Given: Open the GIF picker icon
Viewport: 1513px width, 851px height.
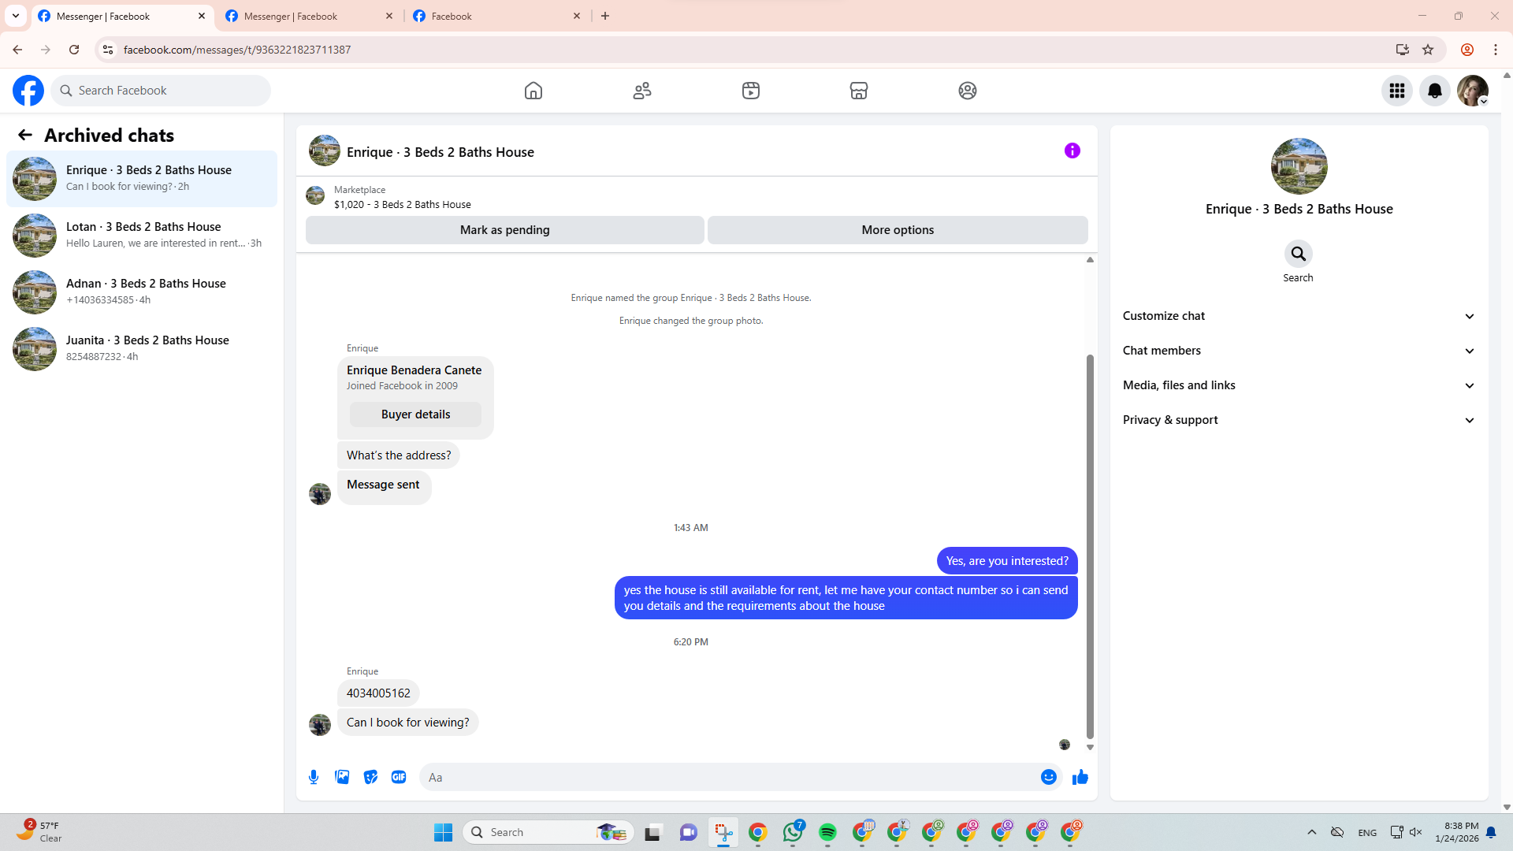Looking at the screenshot, I should pyautogui.click(x=399, y=777).
